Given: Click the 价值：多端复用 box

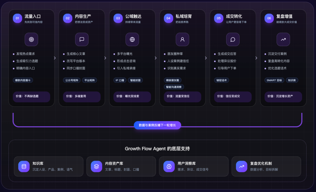Looking at the screenshot, I should pos(82,97).
